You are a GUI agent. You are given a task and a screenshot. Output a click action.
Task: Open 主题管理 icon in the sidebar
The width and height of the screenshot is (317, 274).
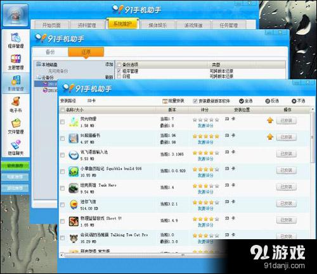coord(16,62)
